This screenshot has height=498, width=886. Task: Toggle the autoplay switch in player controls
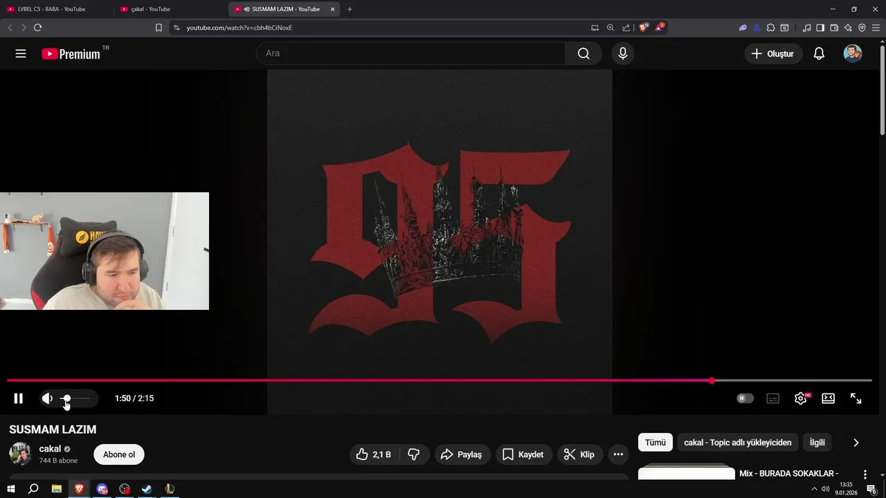745,398
